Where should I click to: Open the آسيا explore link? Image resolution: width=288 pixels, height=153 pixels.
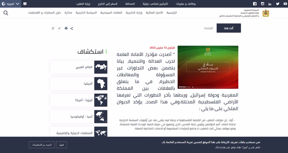click(90, 117)
